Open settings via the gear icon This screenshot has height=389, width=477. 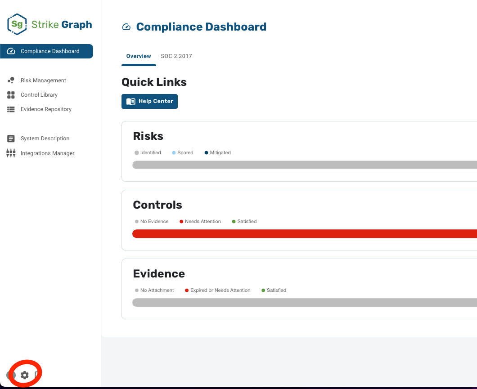tap(25, 376)
